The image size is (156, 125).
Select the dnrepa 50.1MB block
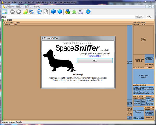tap(130, 103)
